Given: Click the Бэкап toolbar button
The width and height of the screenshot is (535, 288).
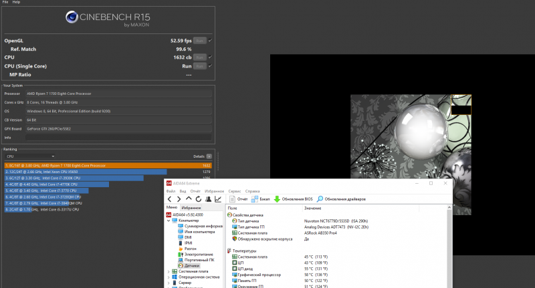Looking at the screenshot, I should (x=260, y=199).
